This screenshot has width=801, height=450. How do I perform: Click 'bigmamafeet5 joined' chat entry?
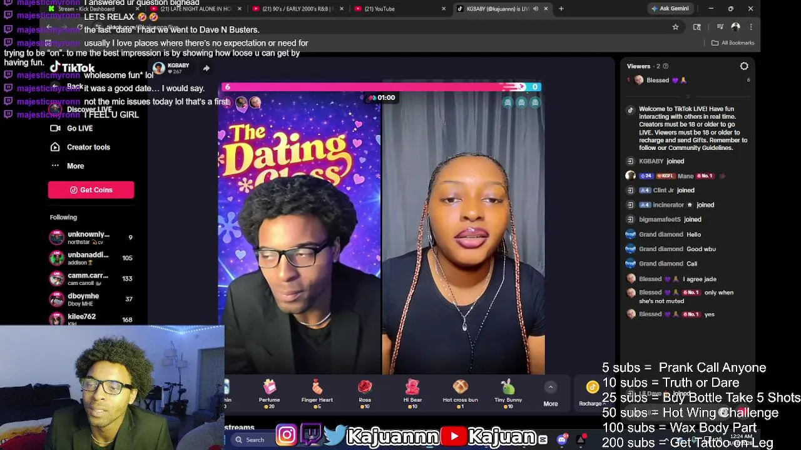664,219
